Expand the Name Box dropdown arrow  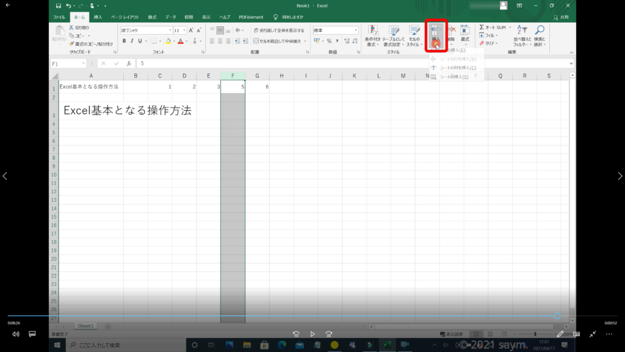pos(84,64)
